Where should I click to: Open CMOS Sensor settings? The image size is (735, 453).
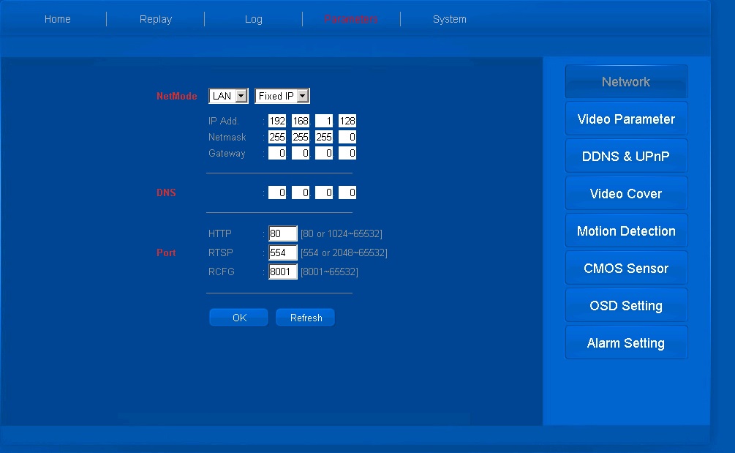pyautogui.click(x=626, y=269)
